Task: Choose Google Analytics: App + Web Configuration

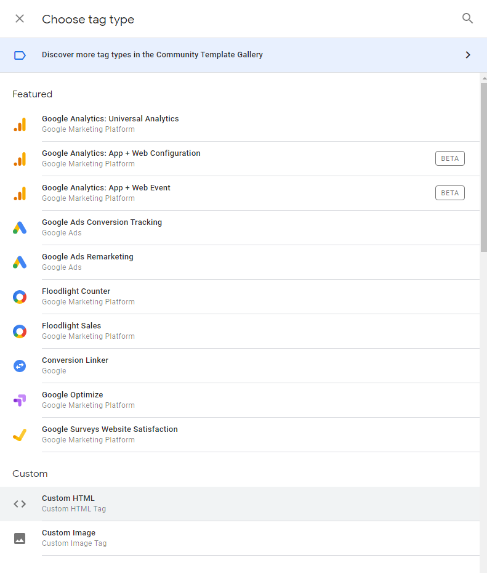Action: [239, 158]
